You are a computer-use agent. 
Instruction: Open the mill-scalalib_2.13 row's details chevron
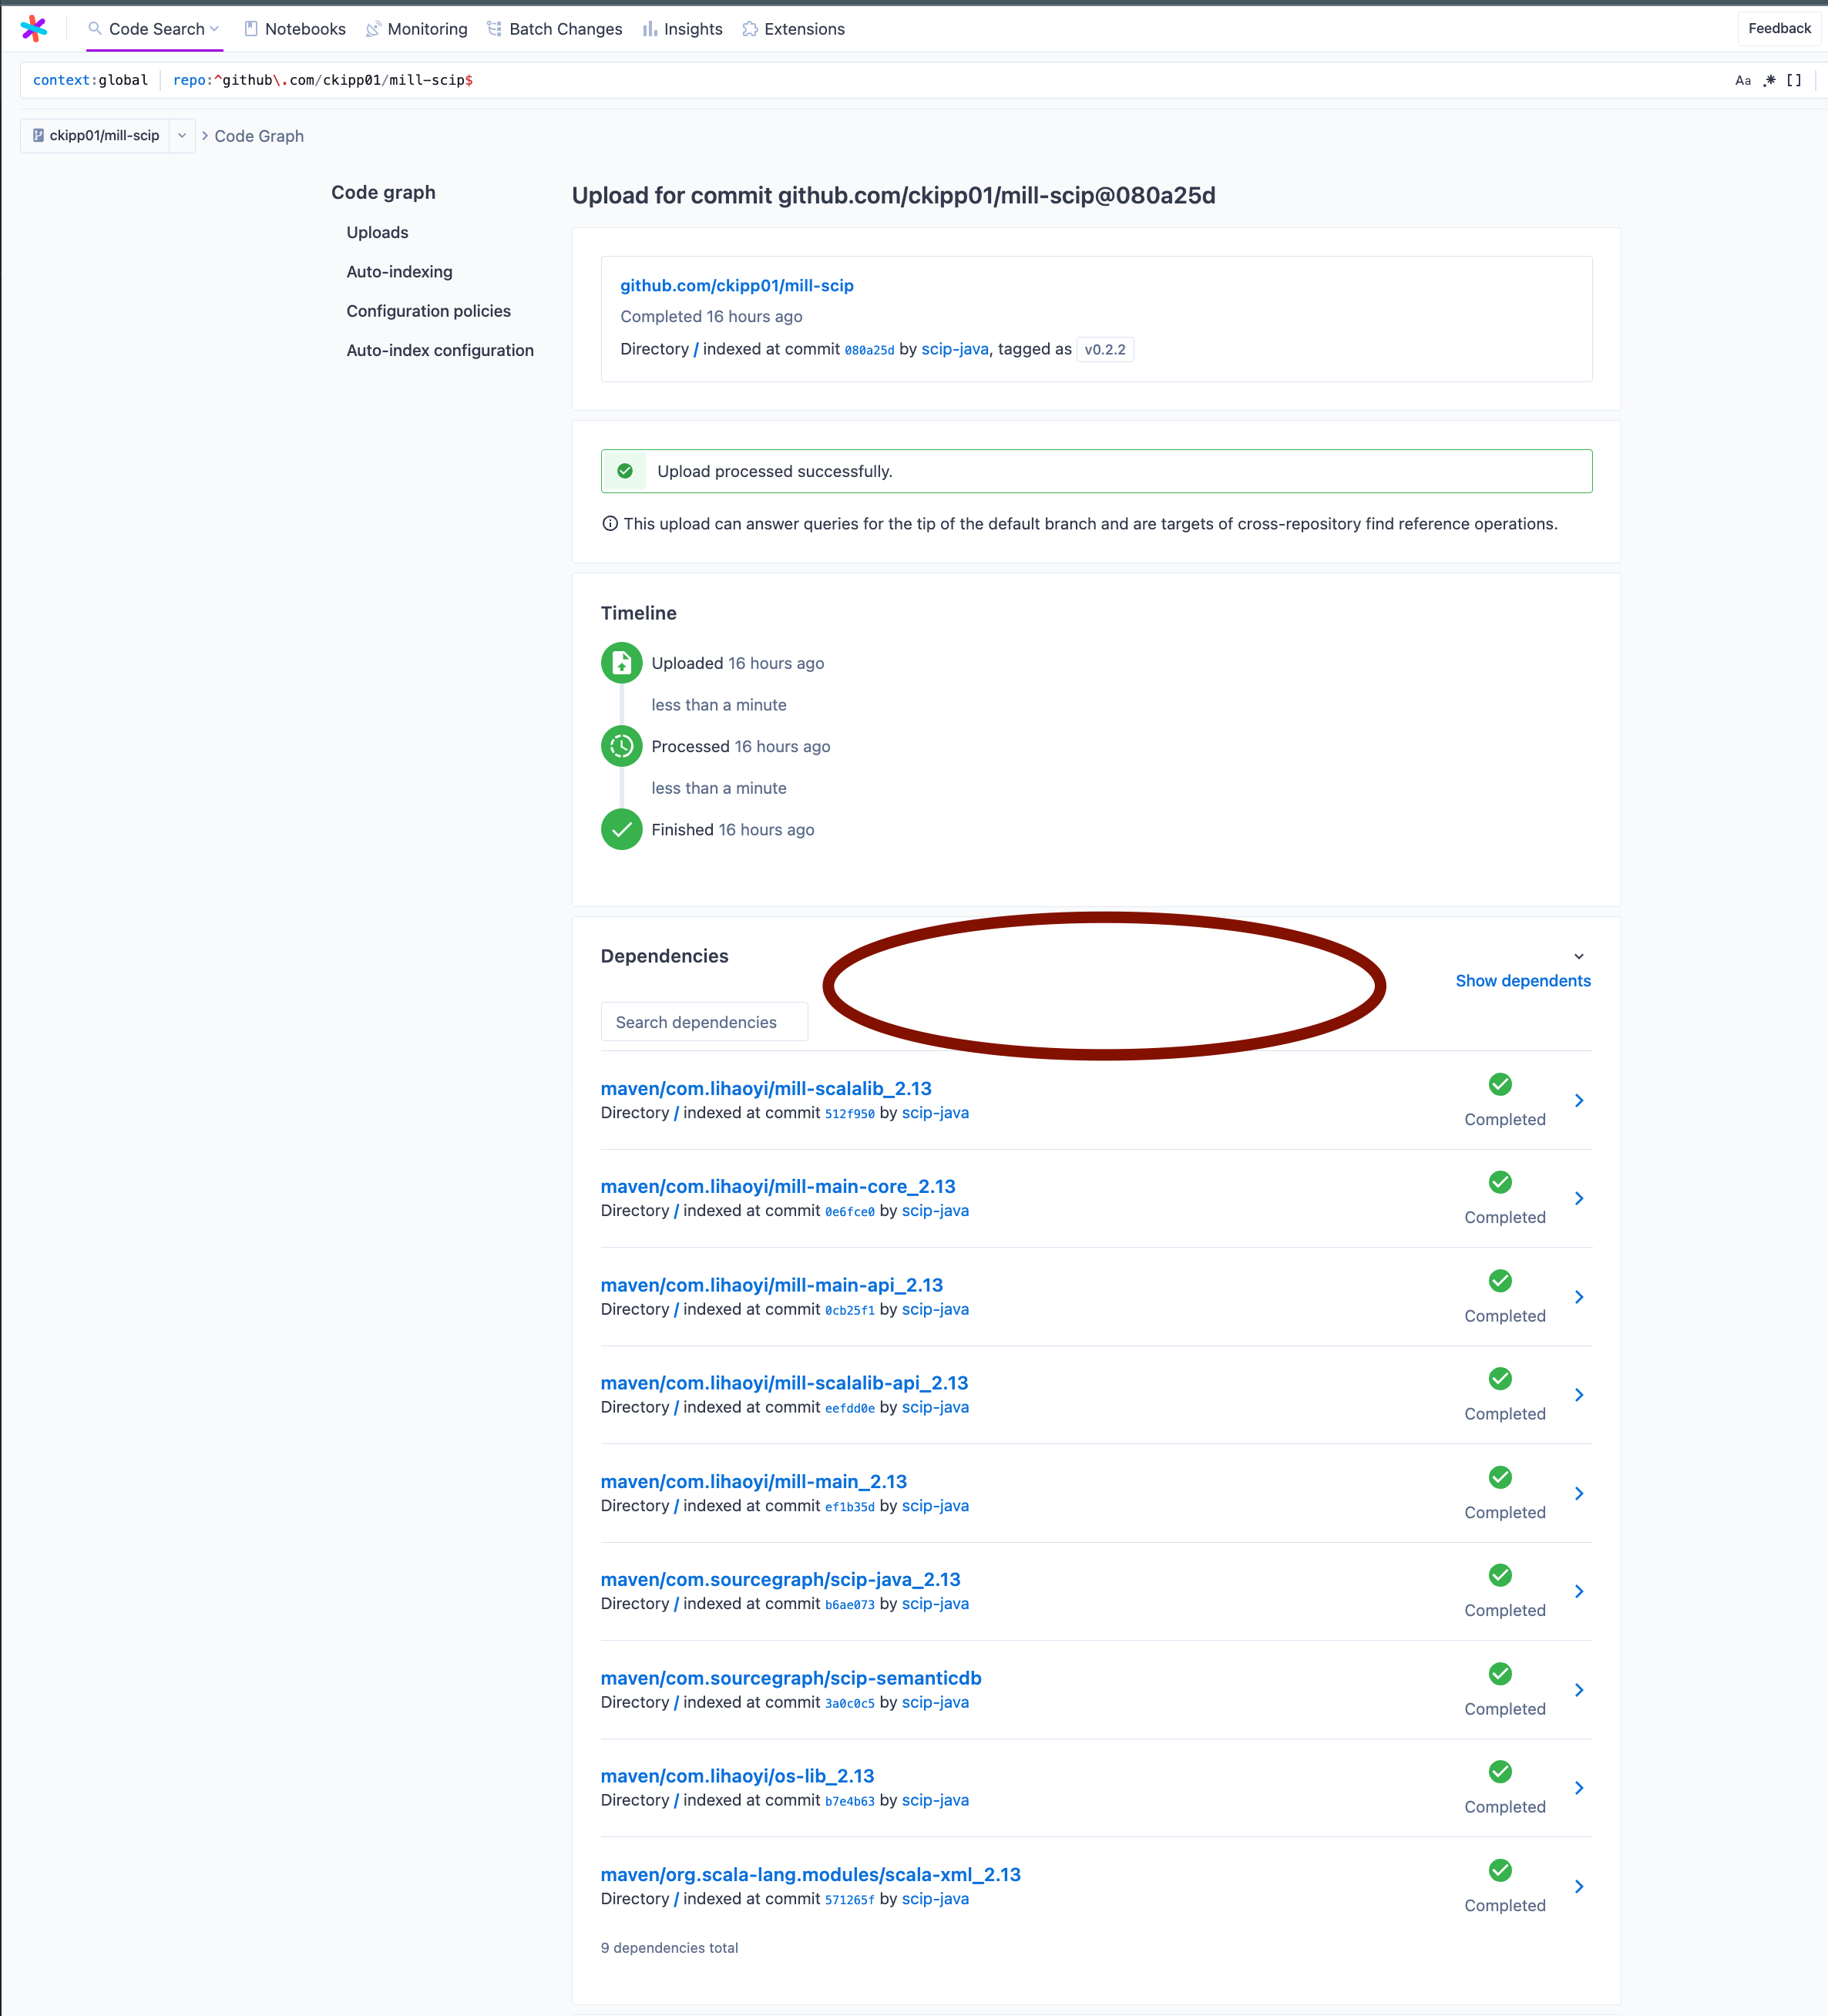1578,1100
